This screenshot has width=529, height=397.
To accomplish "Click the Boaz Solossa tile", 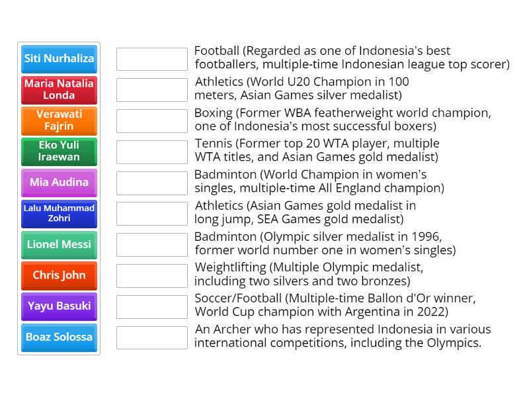I will point(59,337).
